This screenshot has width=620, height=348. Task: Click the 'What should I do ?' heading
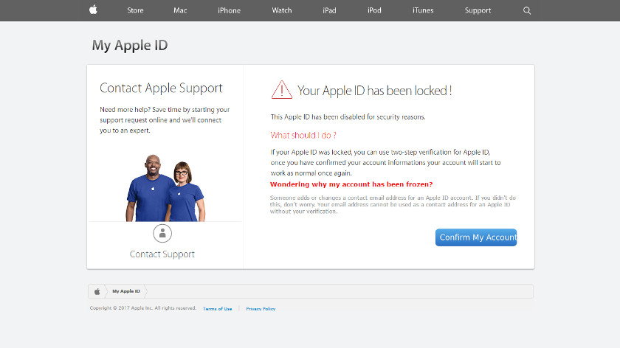tap(303, 135)
